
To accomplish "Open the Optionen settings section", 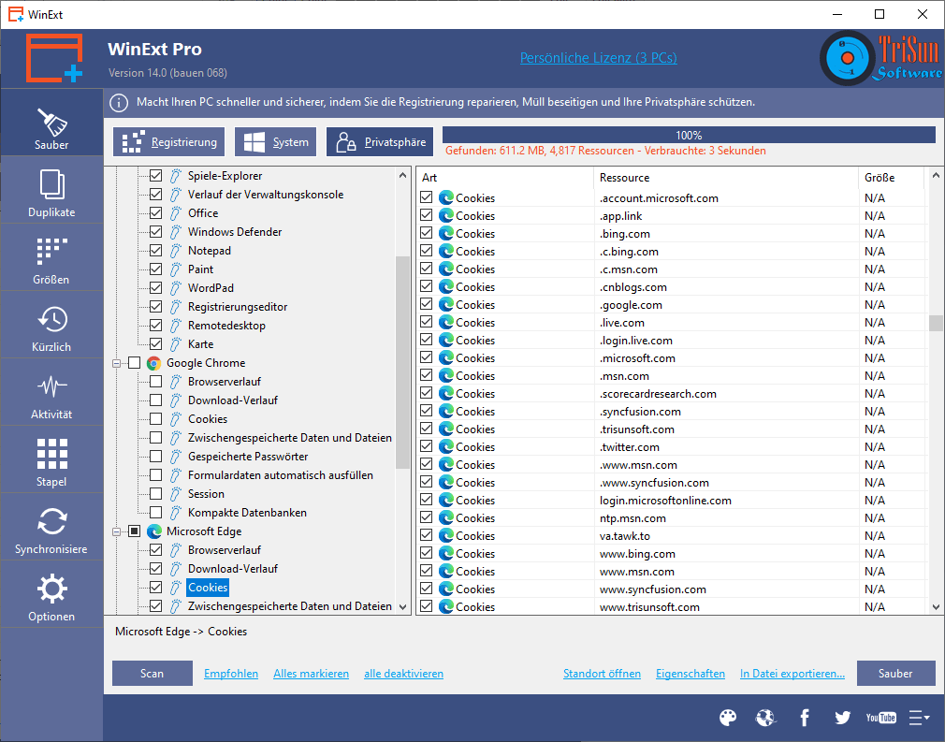I will pyautogui.click(x=51, y=595).
